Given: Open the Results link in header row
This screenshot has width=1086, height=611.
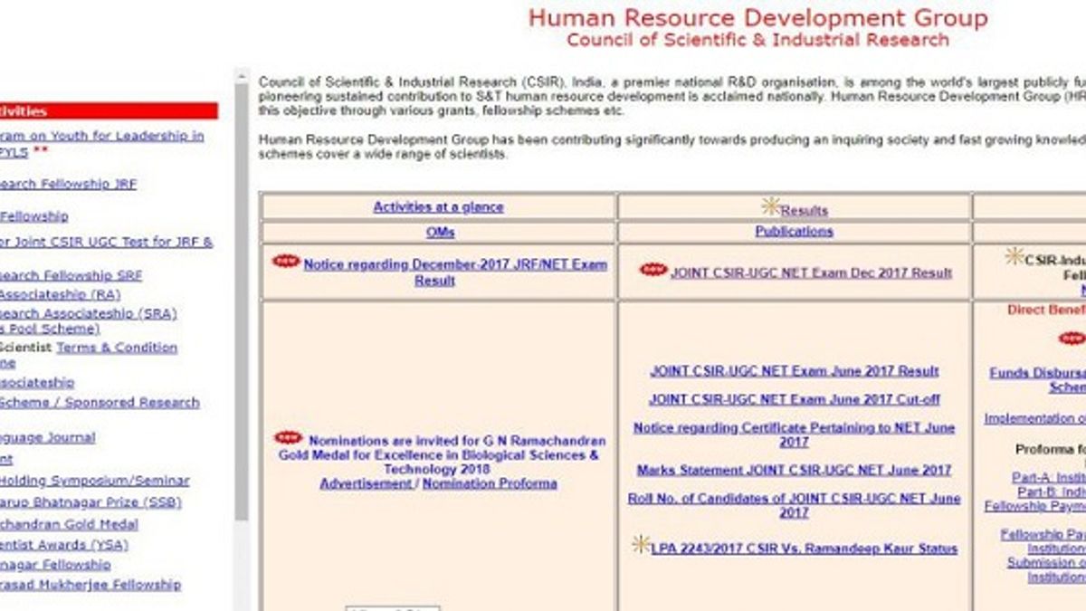Looking at the screenshot, I should pyautogui.click(x=804, y=211).
